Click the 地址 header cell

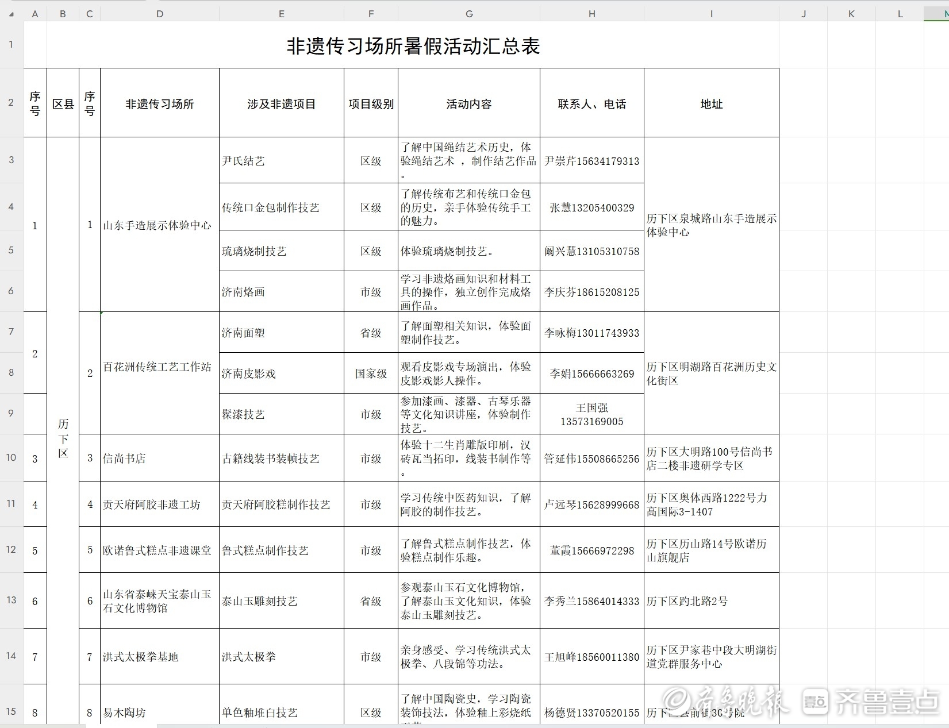click(x=711, y=104)
